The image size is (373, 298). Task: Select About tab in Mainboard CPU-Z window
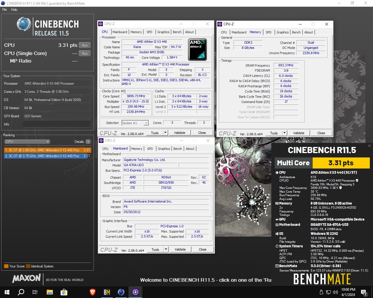(x=190, y=149)
